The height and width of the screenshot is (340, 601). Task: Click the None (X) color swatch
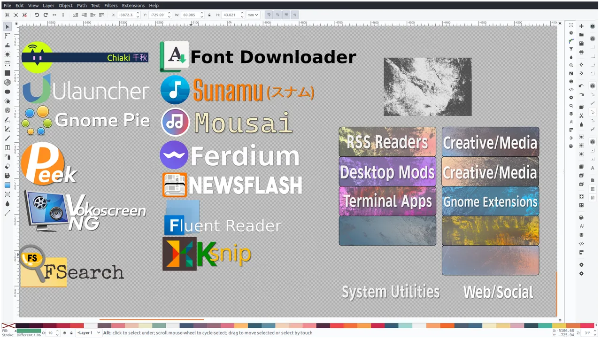coord(8,325)
